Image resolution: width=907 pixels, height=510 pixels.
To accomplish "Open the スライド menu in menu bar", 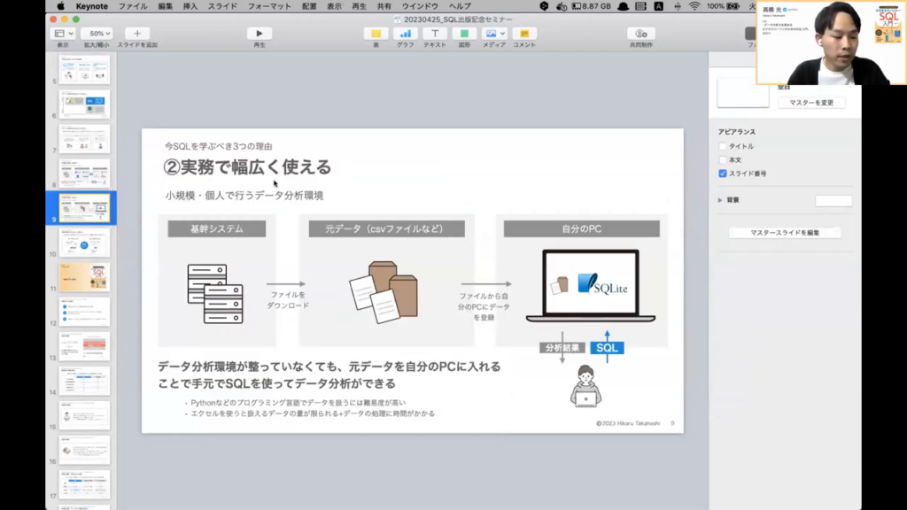I will [221, 6].
